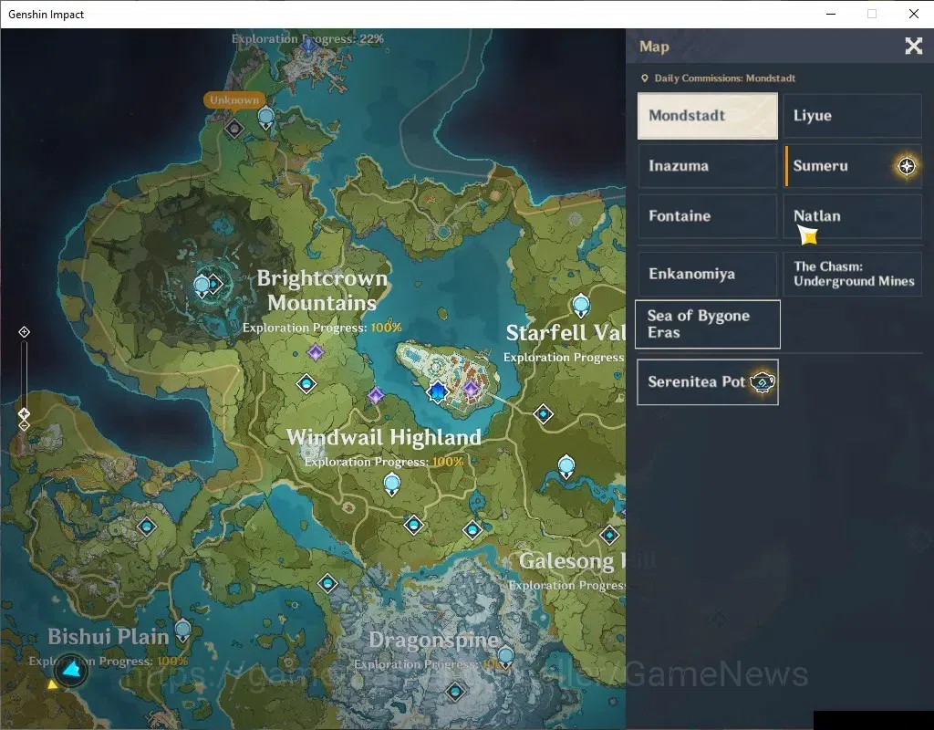Click the teapot icon on Serenitea Pot
The image size is (934, 730).
pyautogui.click(x=762, y=381)
